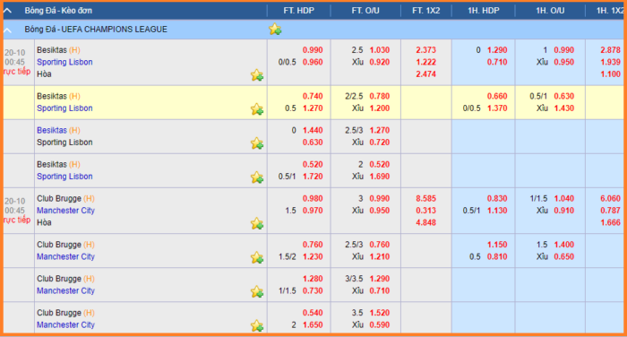The height and width of the screenshot is (337, 627).
Task: Select Xỉu odds 0.920
Action: point(380,62)
